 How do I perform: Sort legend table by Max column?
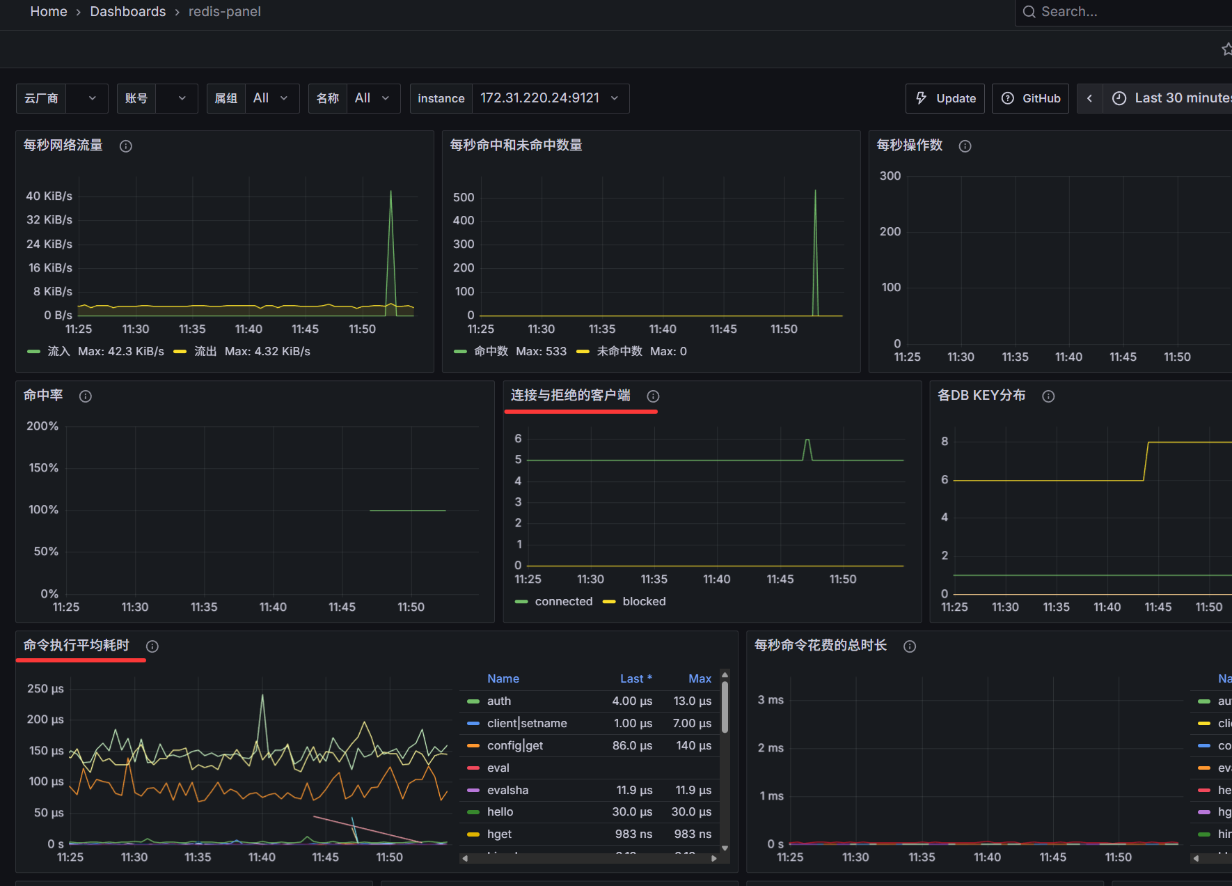point(700,678)
